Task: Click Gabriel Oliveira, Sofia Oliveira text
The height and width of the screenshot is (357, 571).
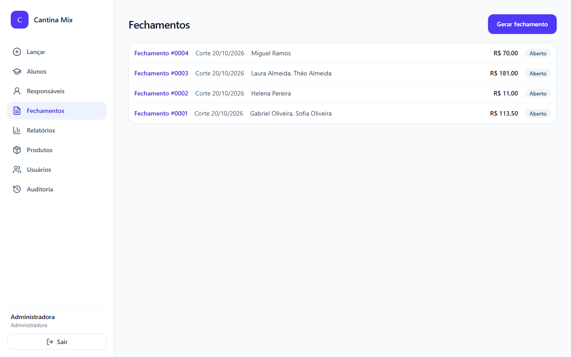Action: pyautogui.click(x=291, y=113)
